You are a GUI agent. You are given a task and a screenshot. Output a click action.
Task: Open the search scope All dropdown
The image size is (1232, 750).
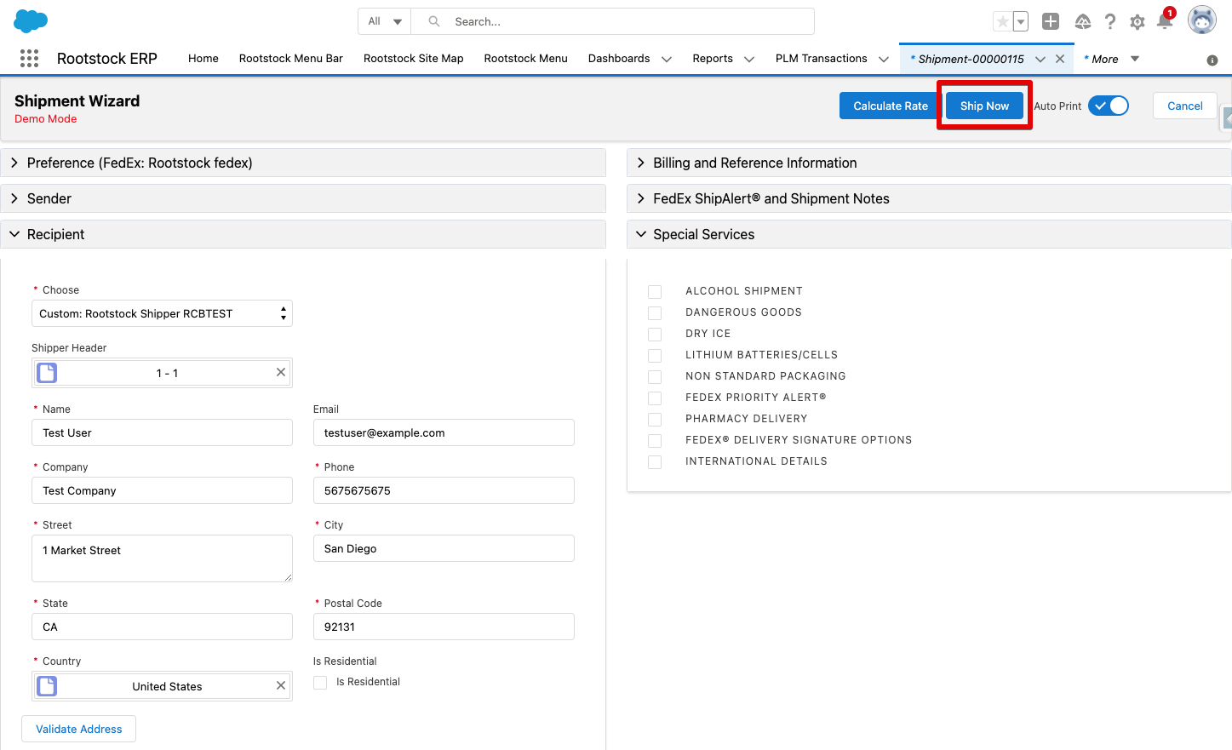[385, 21]
